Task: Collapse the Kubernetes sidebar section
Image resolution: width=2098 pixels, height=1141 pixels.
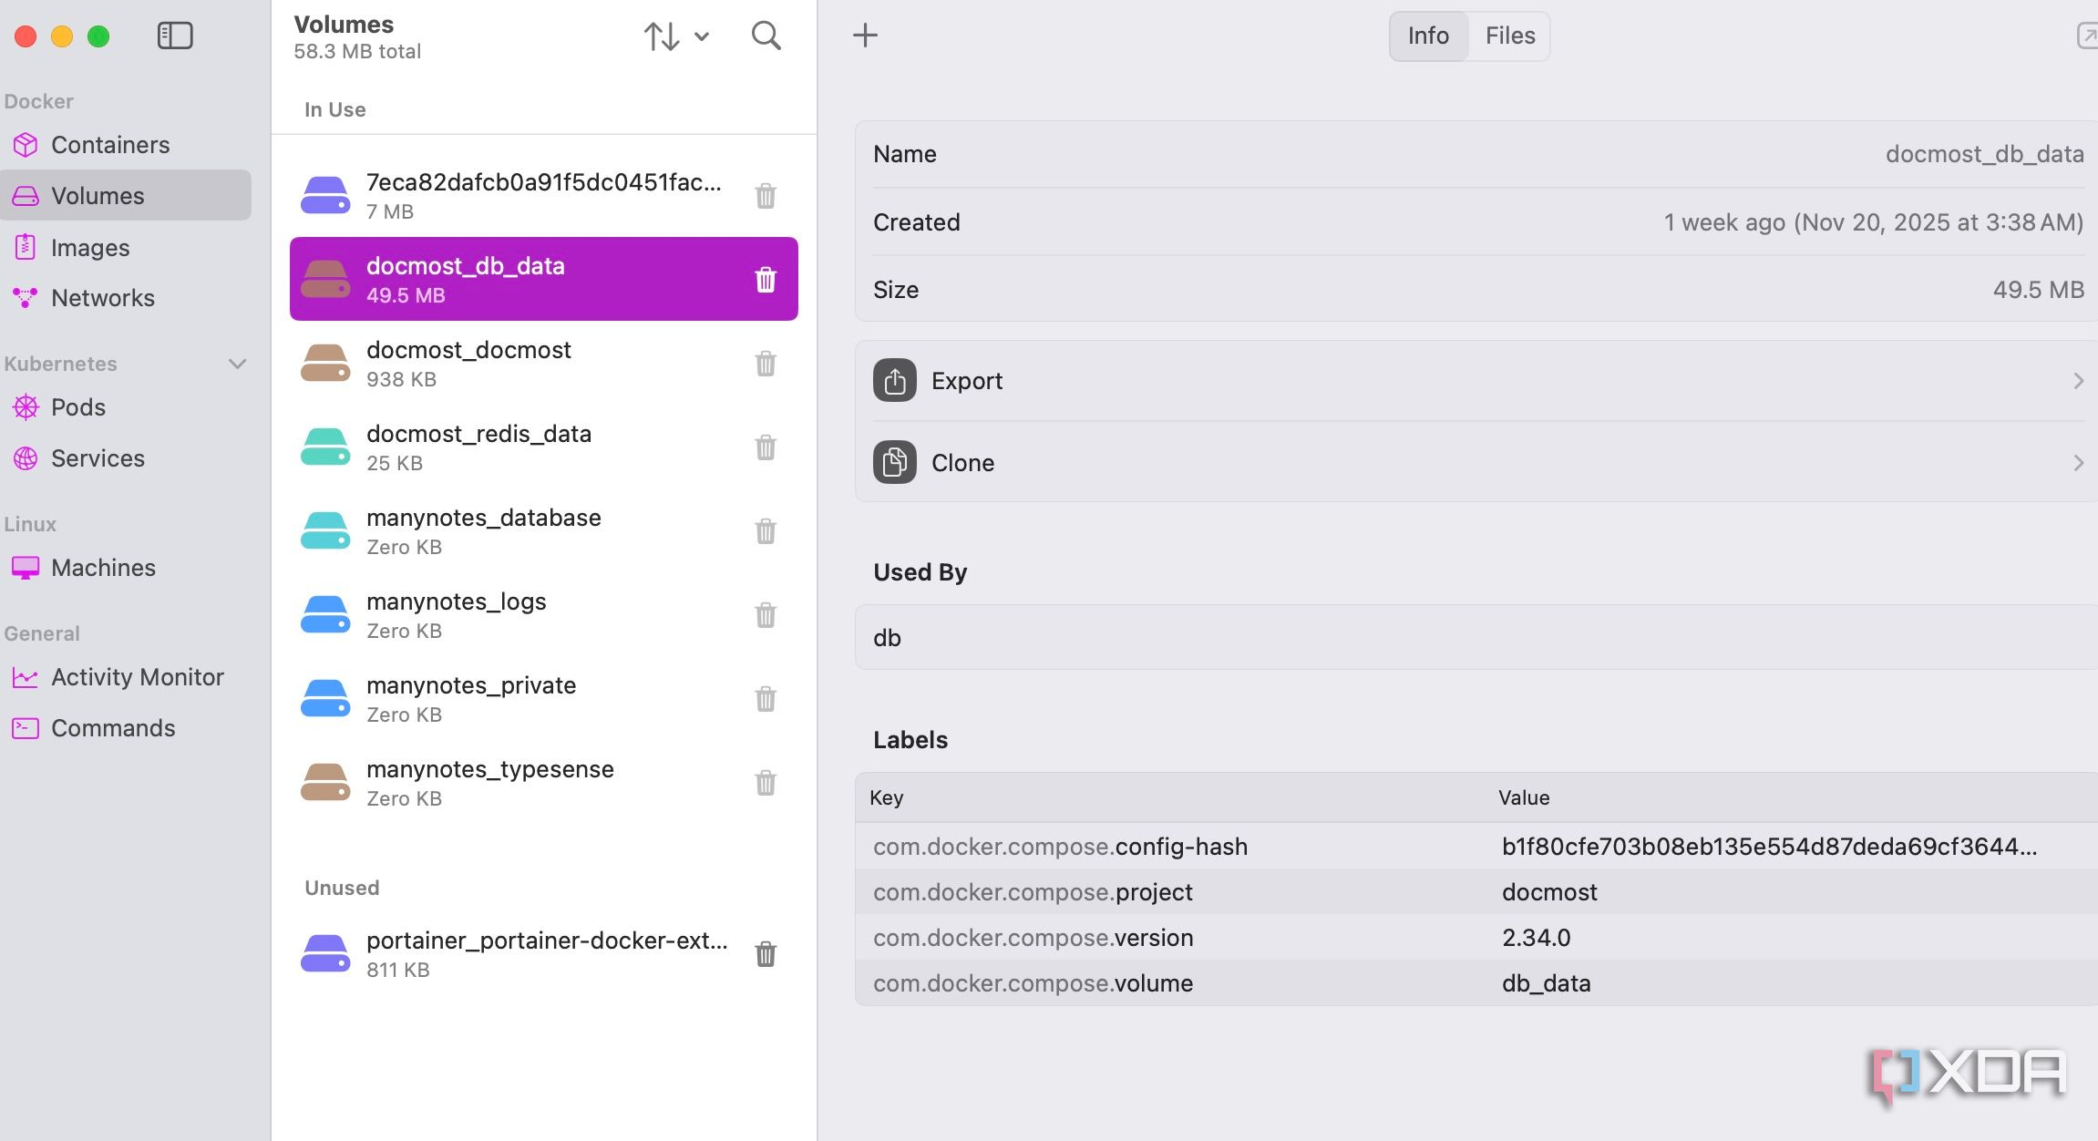Action: pyautogui.click(x=238, y=364)
